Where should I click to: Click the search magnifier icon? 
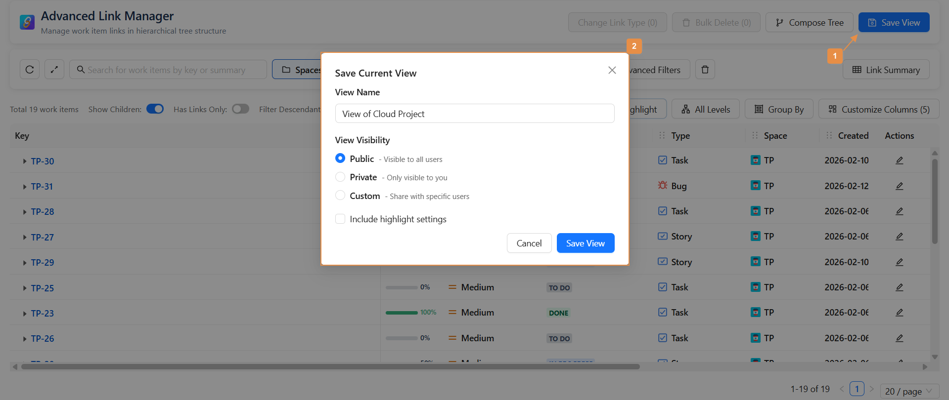pyautogui.click(x=81, y=70)
